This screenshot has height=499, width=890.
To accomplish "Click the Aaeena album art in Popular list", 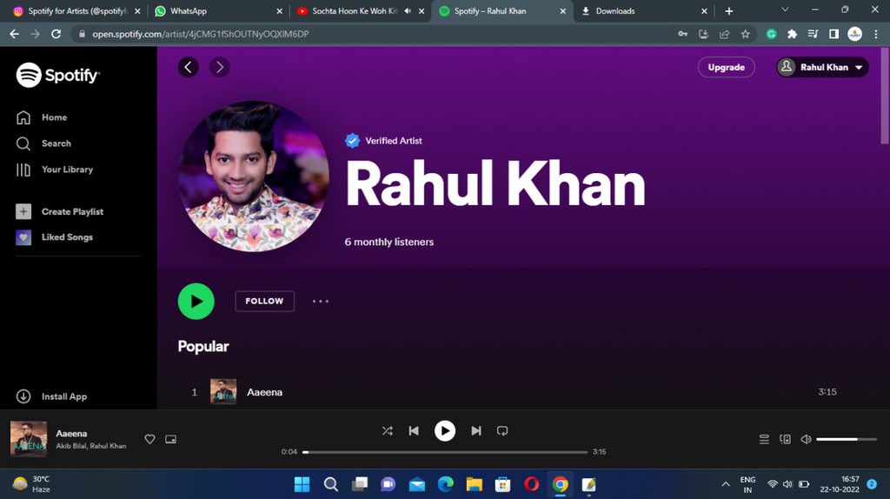I will coord(223,392).
